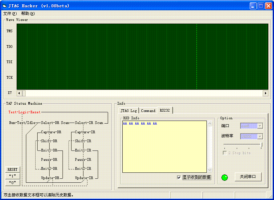Click the TCK signal label
Image resolution: width=274 pixels, height=200 pixels.
tap(9, 77)
